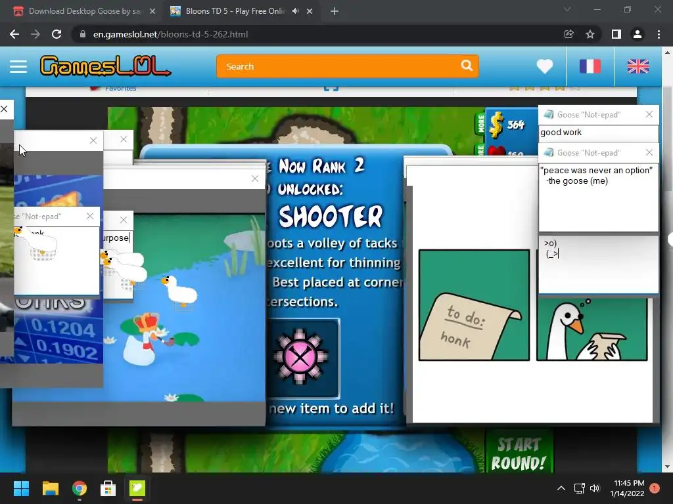
Task: Click the crowned goose pond image
Action: pyautogui.click(x=185, y=307)
